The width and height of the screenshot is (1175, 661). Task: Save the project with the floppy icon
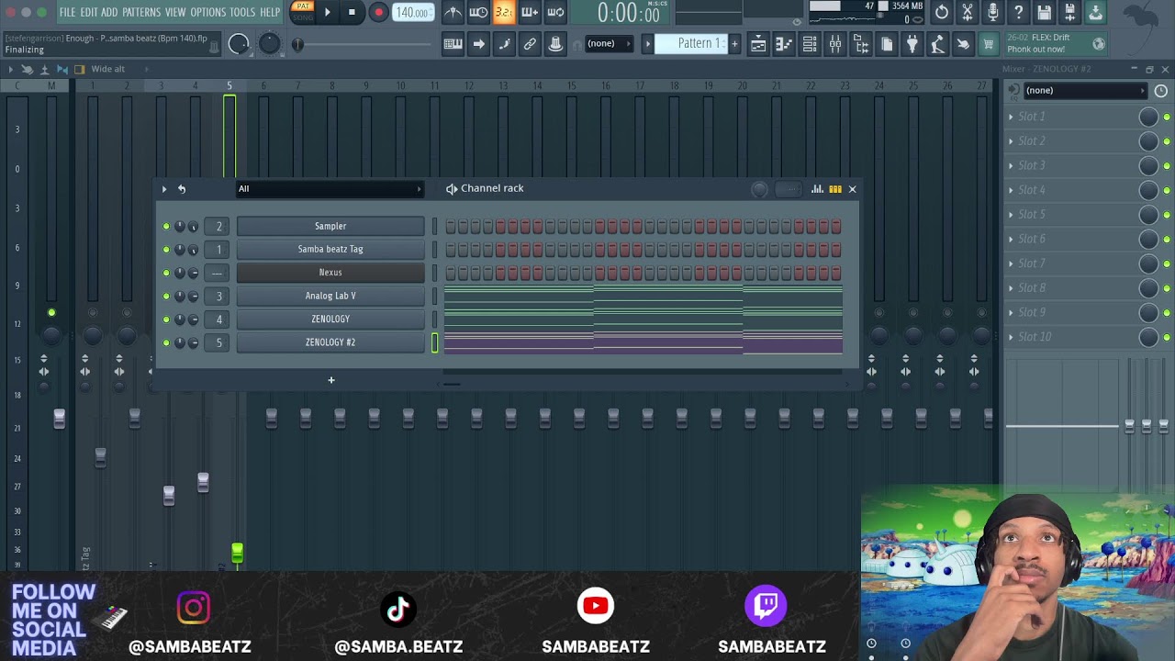point(1045,12)
